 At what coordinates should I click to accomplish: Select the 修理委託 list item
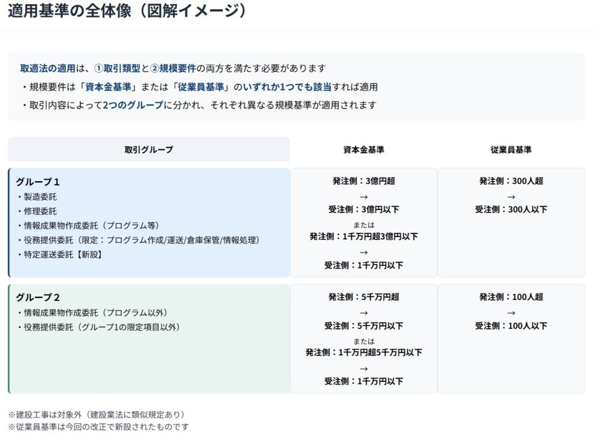pyautogui.click(x=40, y=211)
